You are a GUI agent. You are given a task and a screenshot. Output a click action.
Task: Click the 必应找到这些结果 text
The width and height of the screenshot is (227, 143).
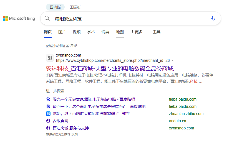pos(62,46)
